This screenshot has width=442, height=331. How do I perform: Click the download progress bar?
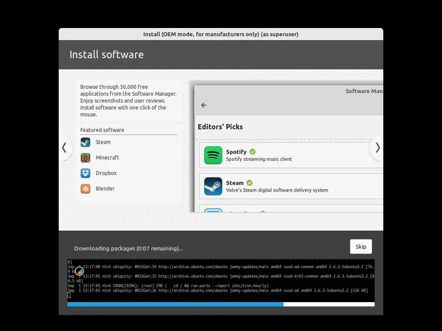click(x=221, y=304)
